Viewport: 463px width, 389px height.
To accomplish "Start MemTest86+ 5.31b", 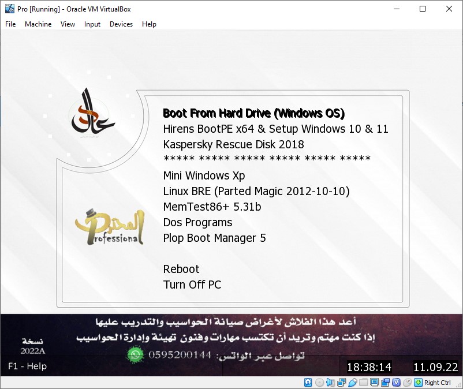I will click(x=212, y=207).
